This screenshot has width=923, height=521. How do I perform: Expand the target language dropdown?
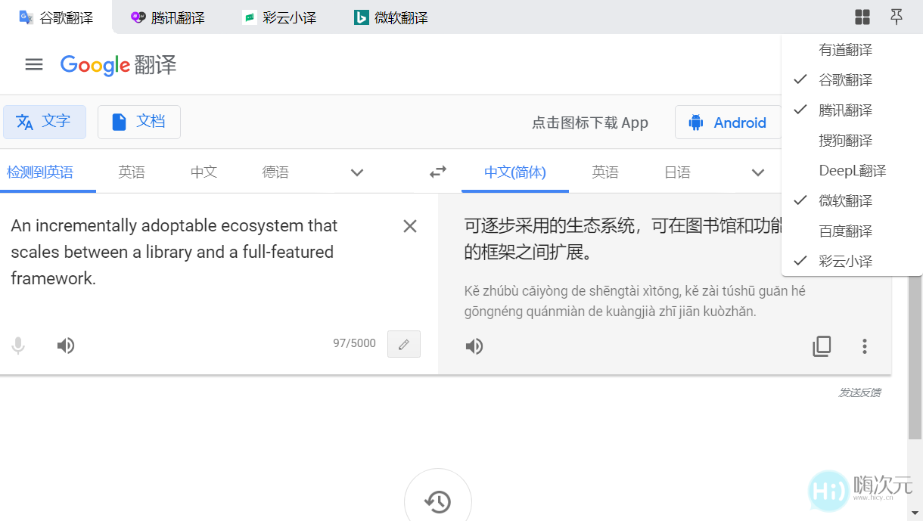[x=757, y=172]
